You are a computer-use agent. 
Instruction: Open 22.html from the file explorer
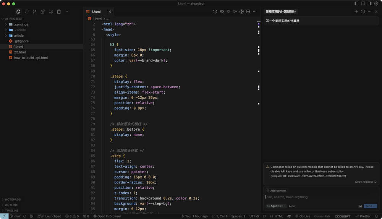click(x=20, y=52)
